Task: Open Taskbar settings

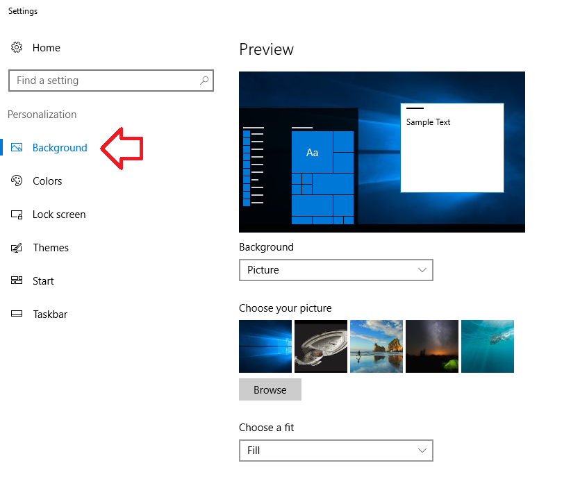Action: pos(50,314)
